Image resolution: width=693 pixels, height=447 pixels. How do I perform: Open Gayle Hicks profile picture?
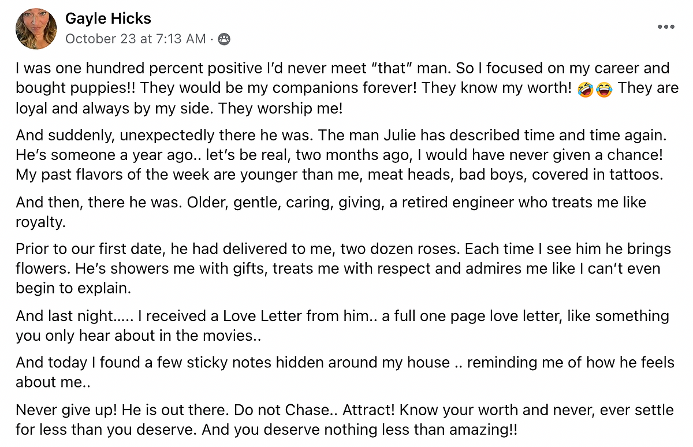pyautogui.click(x=36, y=28)
